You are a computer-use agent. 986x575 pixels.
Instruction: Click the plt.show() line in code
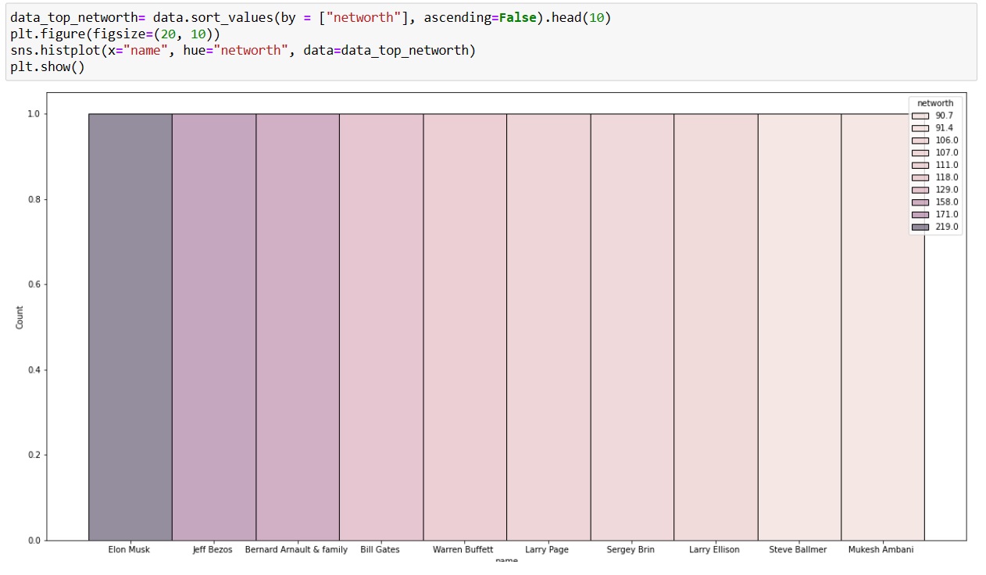coord(48,67)
